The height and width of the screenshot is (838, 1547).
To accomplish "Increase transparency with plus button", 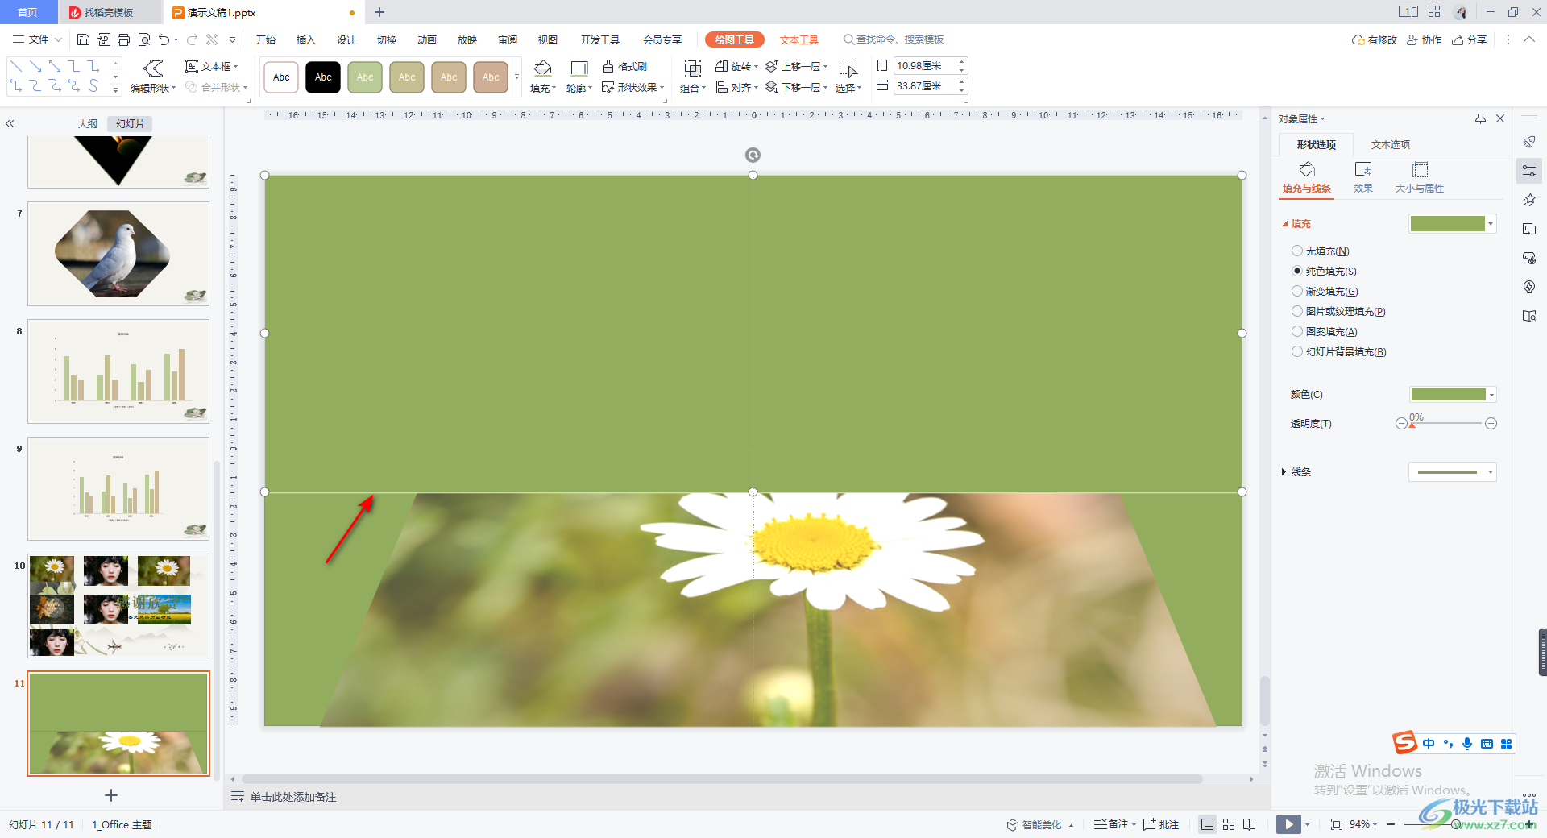I will [x=1491, y=423].
